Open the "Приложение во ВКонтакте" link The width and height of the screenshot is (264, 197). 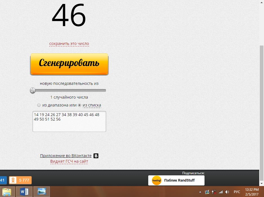coord(66,156)
